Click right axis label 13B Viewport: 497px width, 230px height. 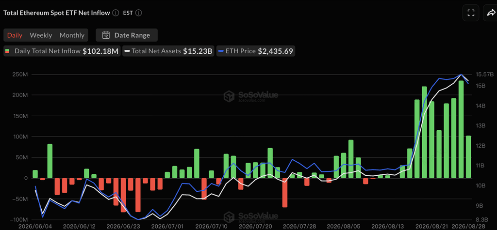481,125
